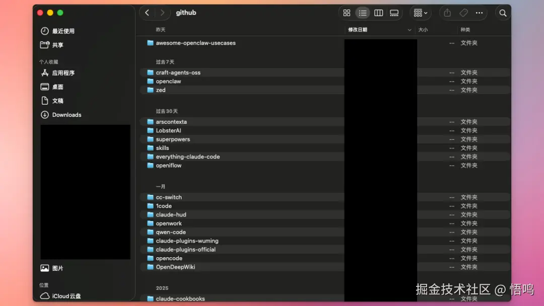Click 文件夹 kind cell of superpowers row
The image size is (544, 306).
click(x=469, y=139)
